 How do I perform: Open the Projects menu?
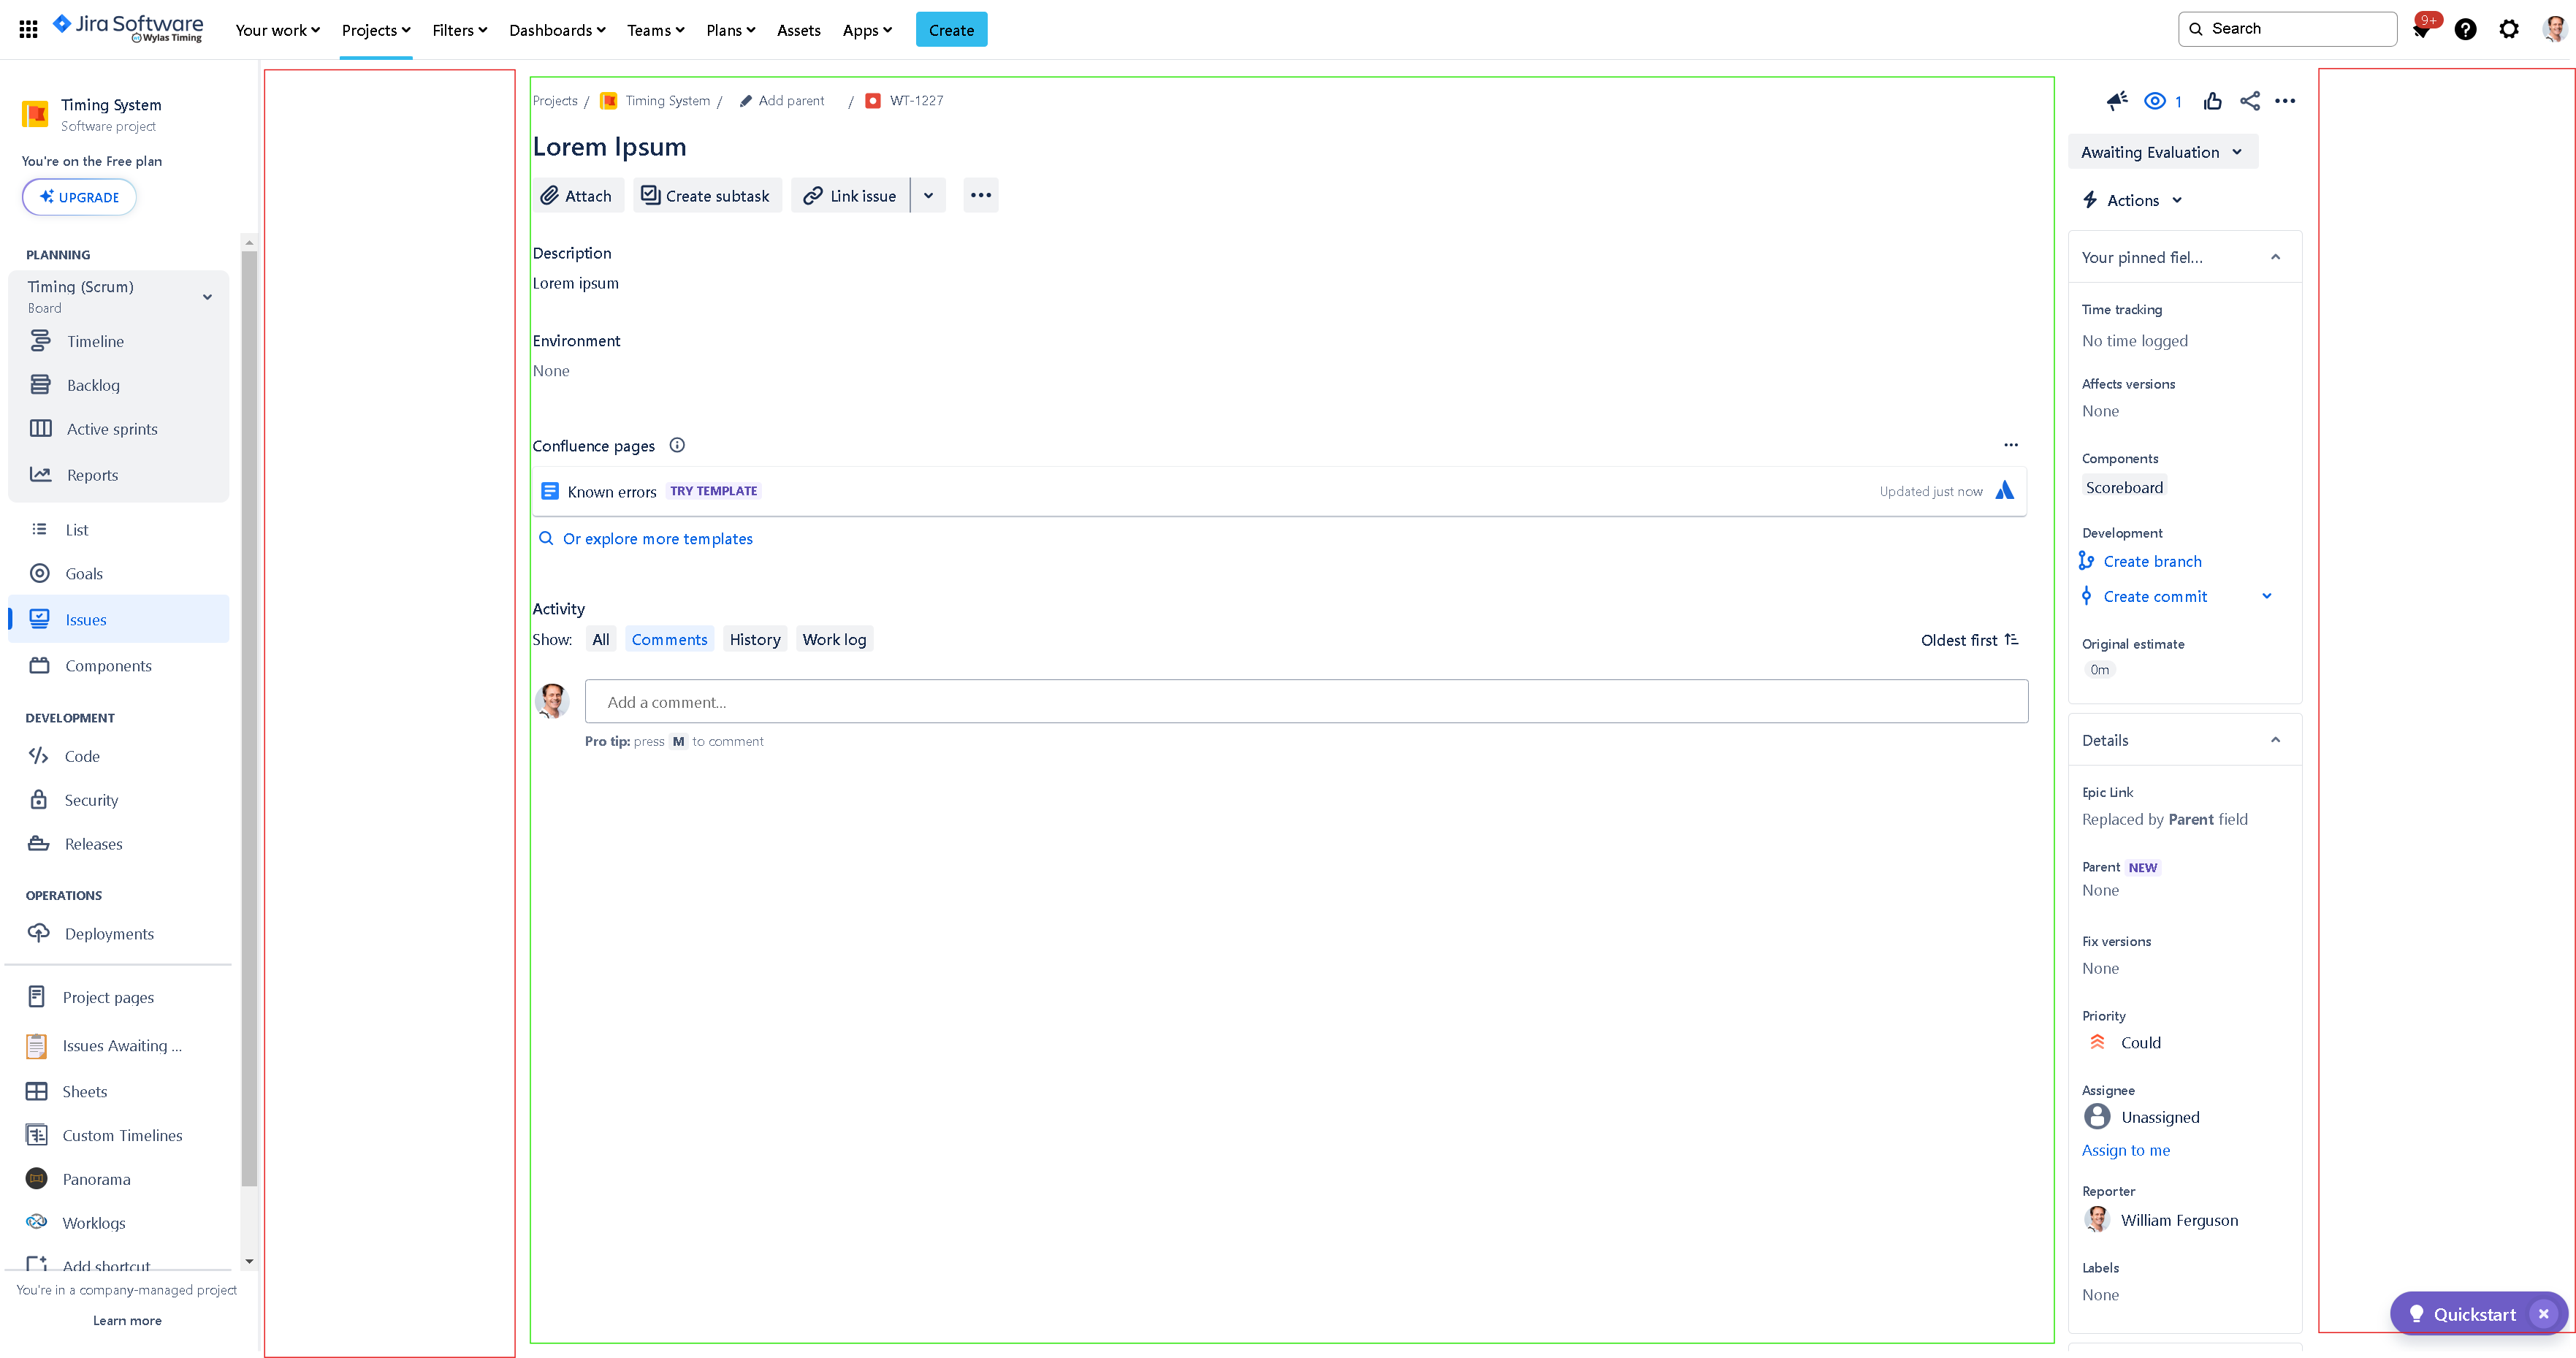click(x=376, y=30)
